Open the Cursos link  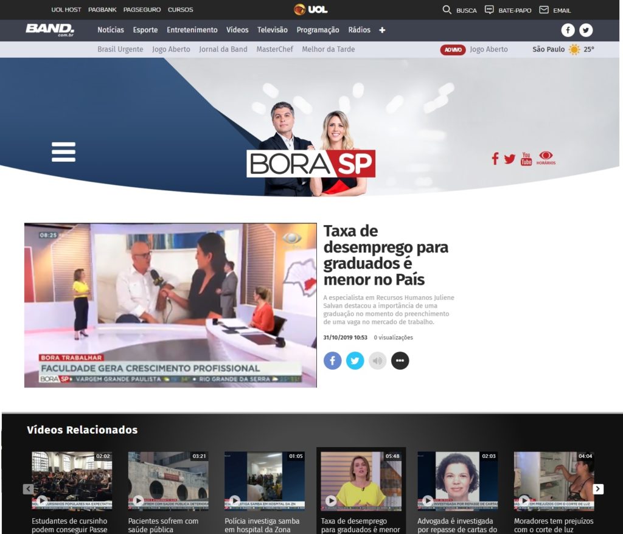(180, 10)
